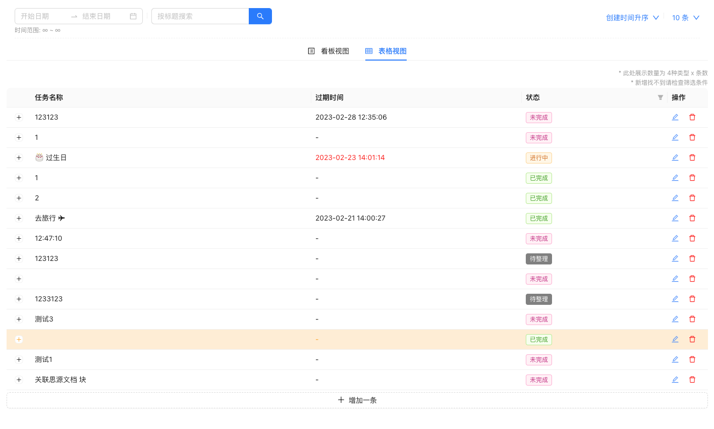Switch to the 看板视图 tab
This screenshot has height=429, width=714.
coord(335,51)
